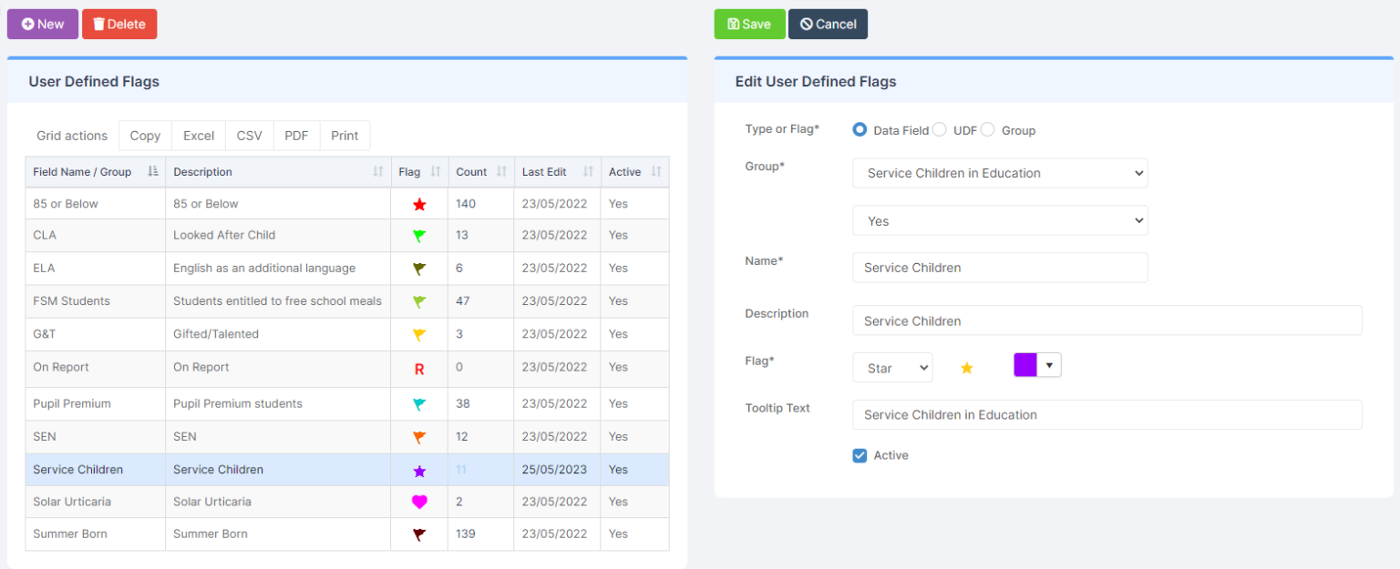The width and height of the screenshot is (1400, 569).
Task: Click the Tooltip Text input field
Action: 1107,414
